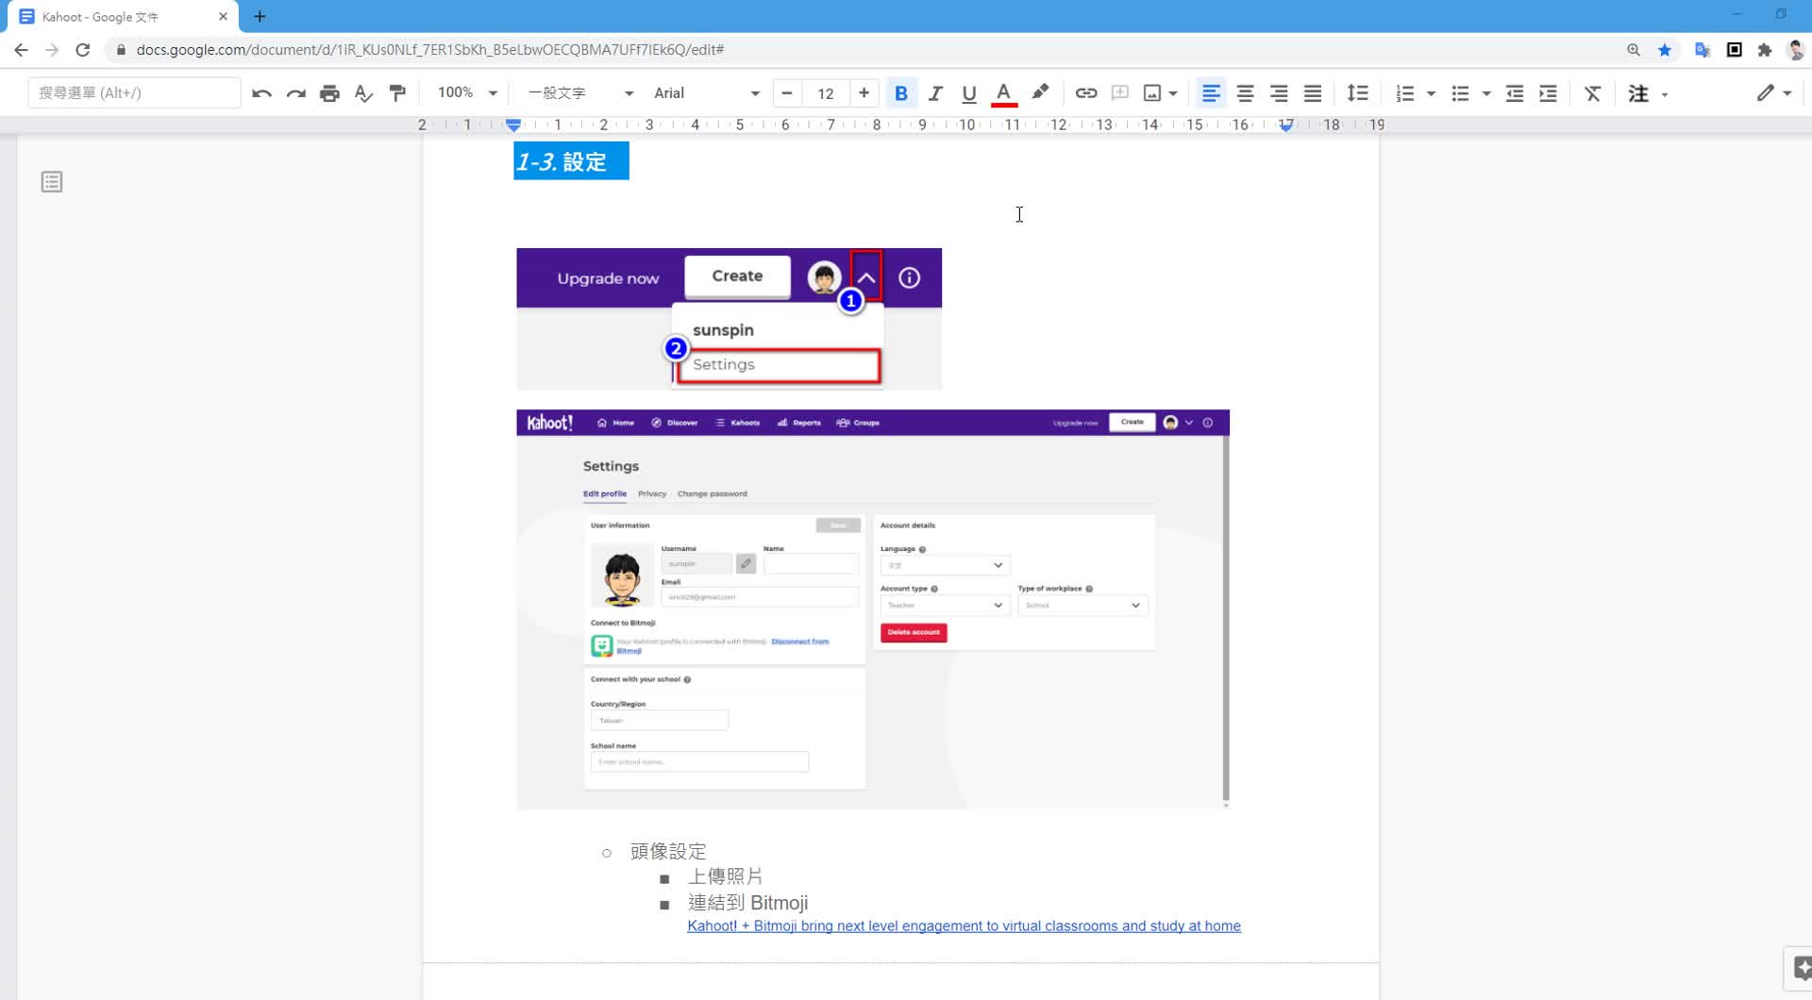Open the square browser extension icon

pos(1734,50)
